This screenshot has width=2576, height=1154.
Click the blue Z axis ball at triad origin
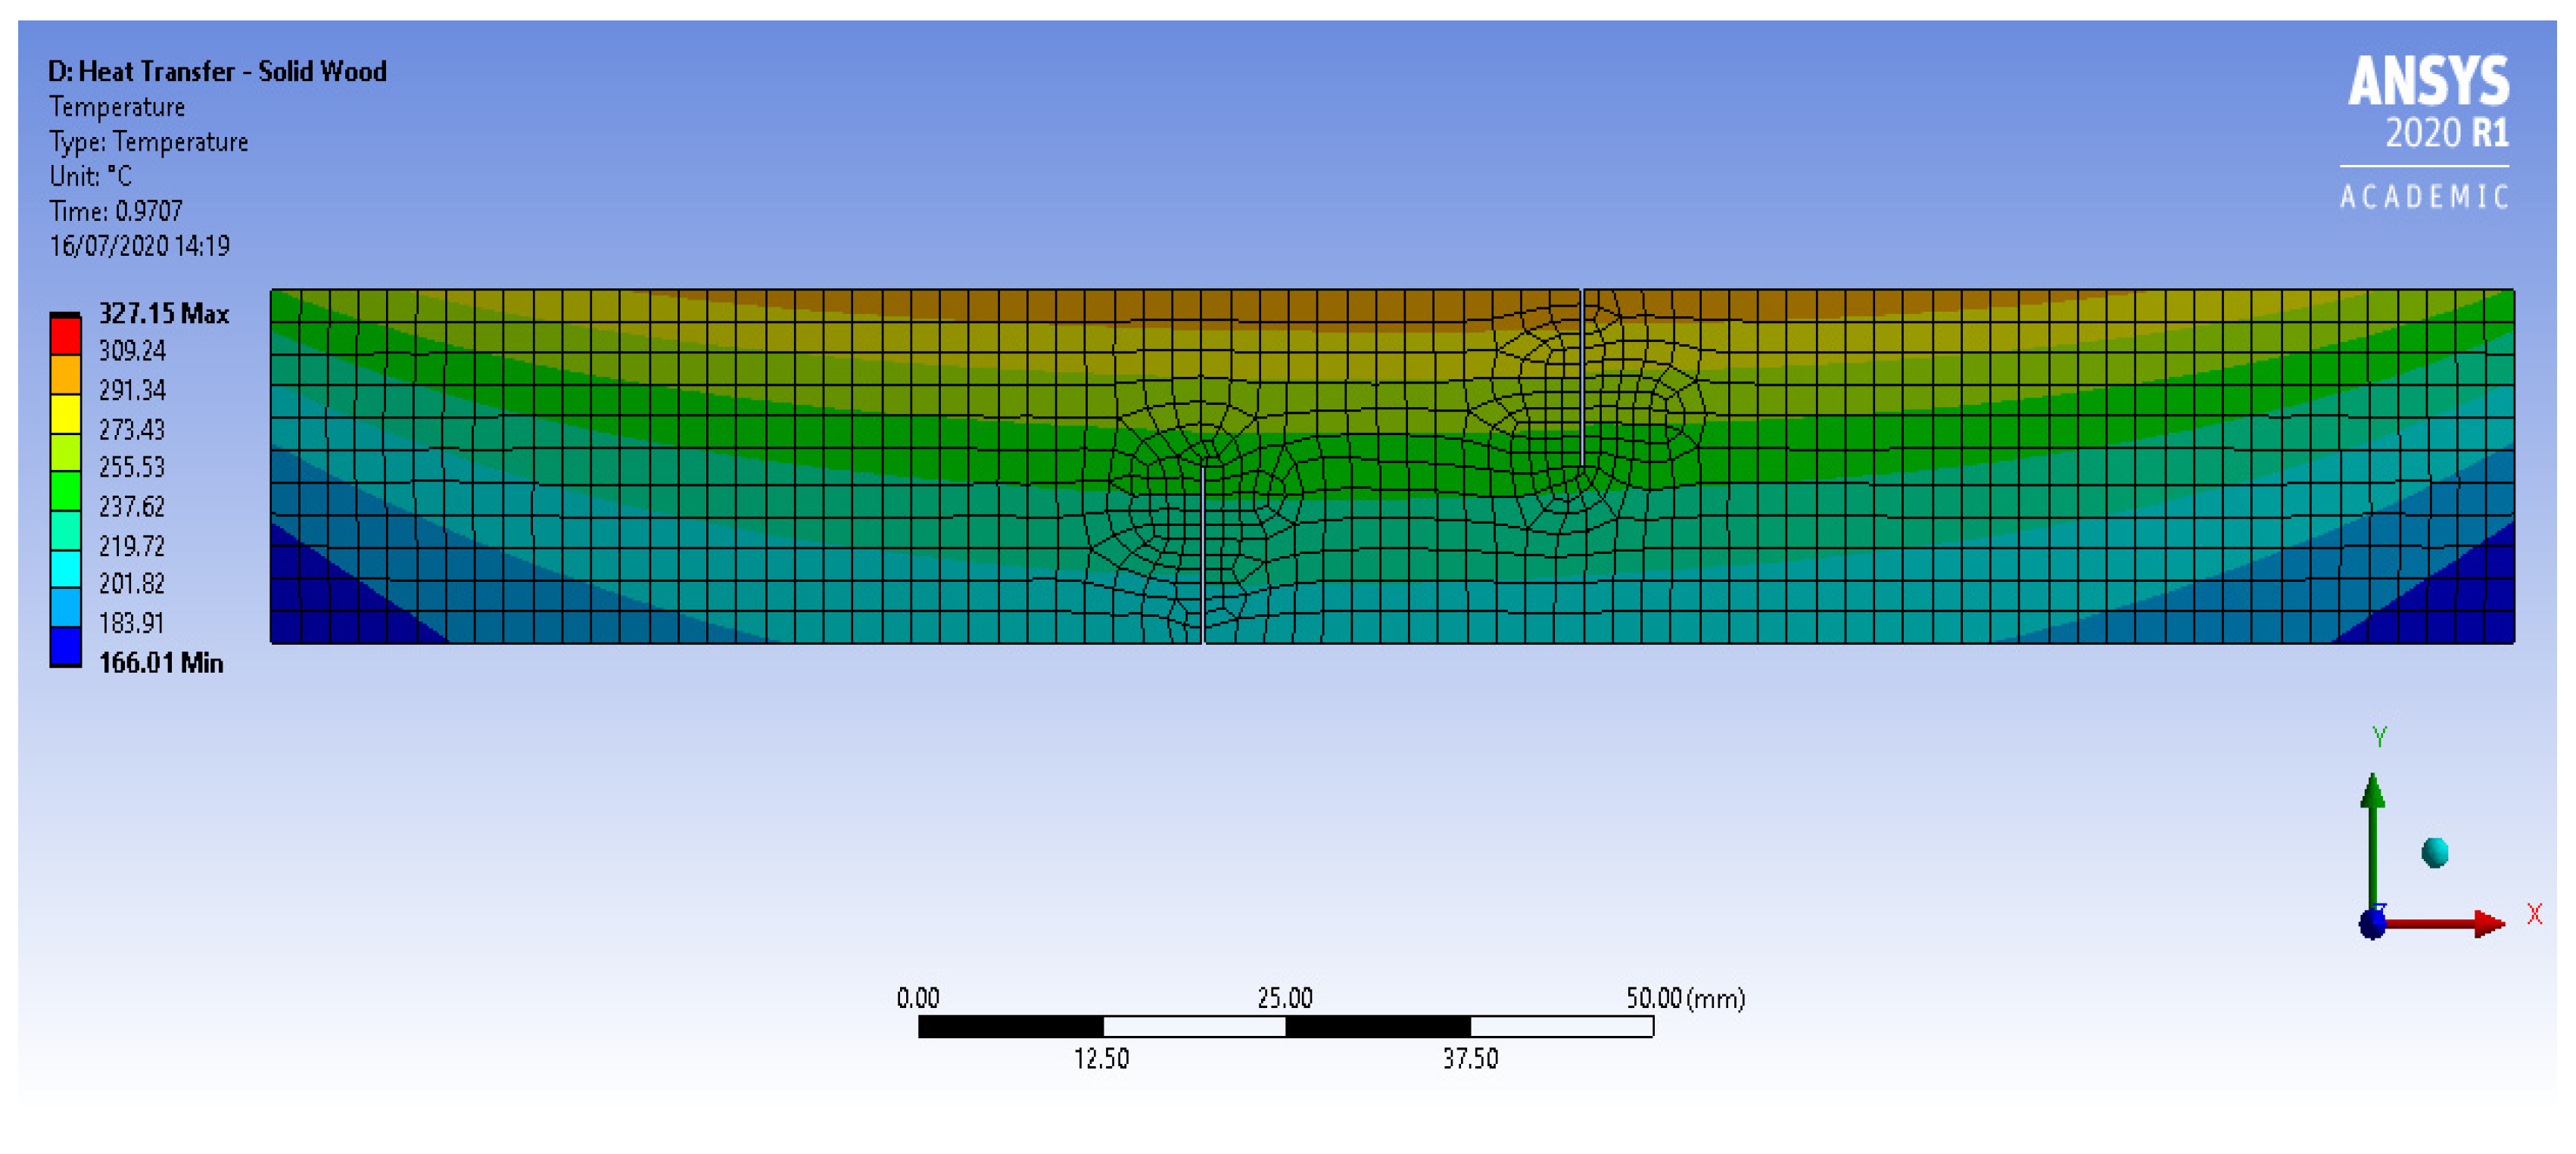(2372, 923)
